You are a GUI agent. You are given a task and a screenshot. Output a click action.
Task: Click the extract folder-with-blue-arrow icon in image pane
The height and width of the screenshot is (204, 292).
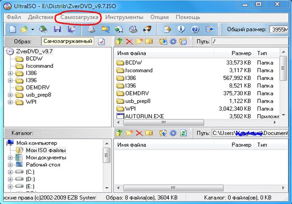tap(163, 42)
